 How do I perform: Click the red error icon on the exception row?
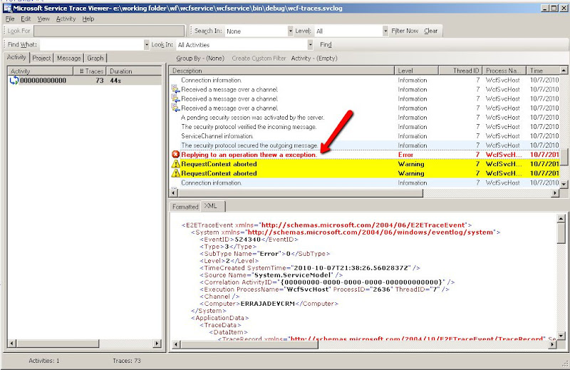coord(175,155)
